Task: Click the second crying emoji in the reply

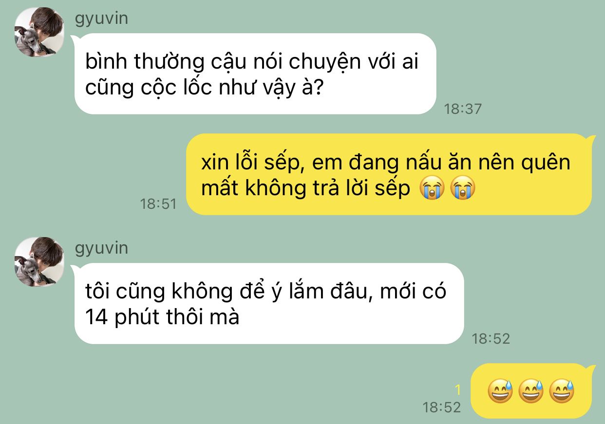Action: pyautogui.click(x=462, y=189)
